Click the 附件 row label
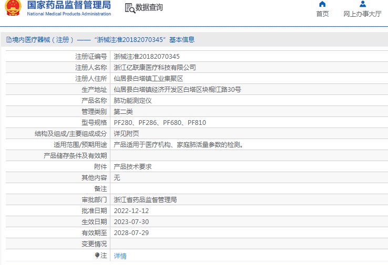This screenshot has width=388, height=265. pos(100,167)
